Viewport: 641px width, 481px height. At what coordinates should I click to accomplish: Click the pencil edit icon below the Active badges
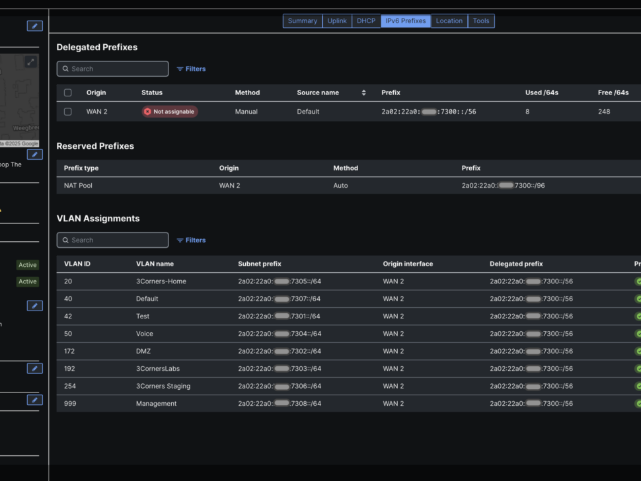34,305
